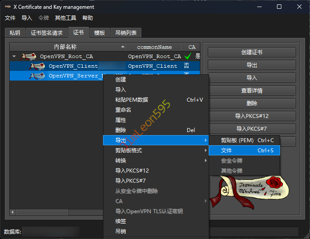This screenshot has height=239, width=310.
Task: Click the 导入PKCS#12 button on right panel
Action: [251, 116]
